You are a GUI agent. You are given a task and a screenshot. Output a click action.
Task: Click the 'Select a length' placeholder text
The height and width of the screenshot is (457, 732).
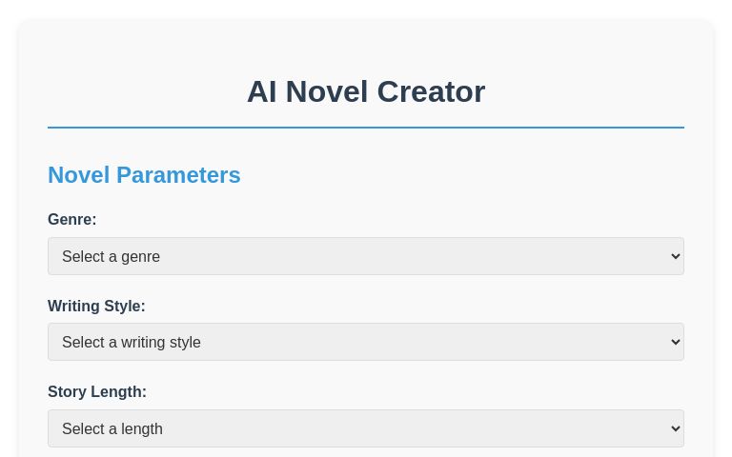coord(112,429)
